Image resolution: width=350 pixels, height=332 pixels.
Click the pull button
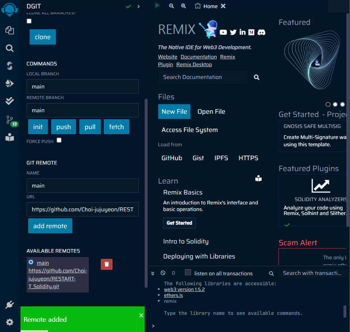coord(90,127)
